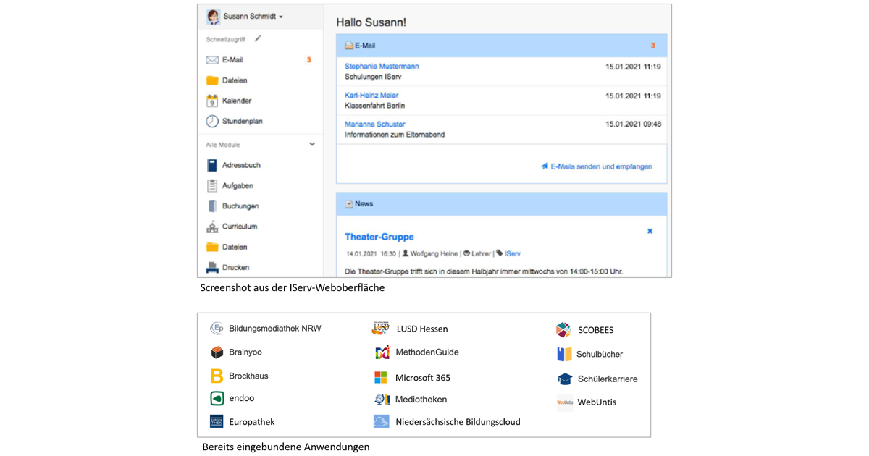The width and height of the screenshot is (869, 456).
Task: Open the Buchungen module icon
Action: [212, 206]
